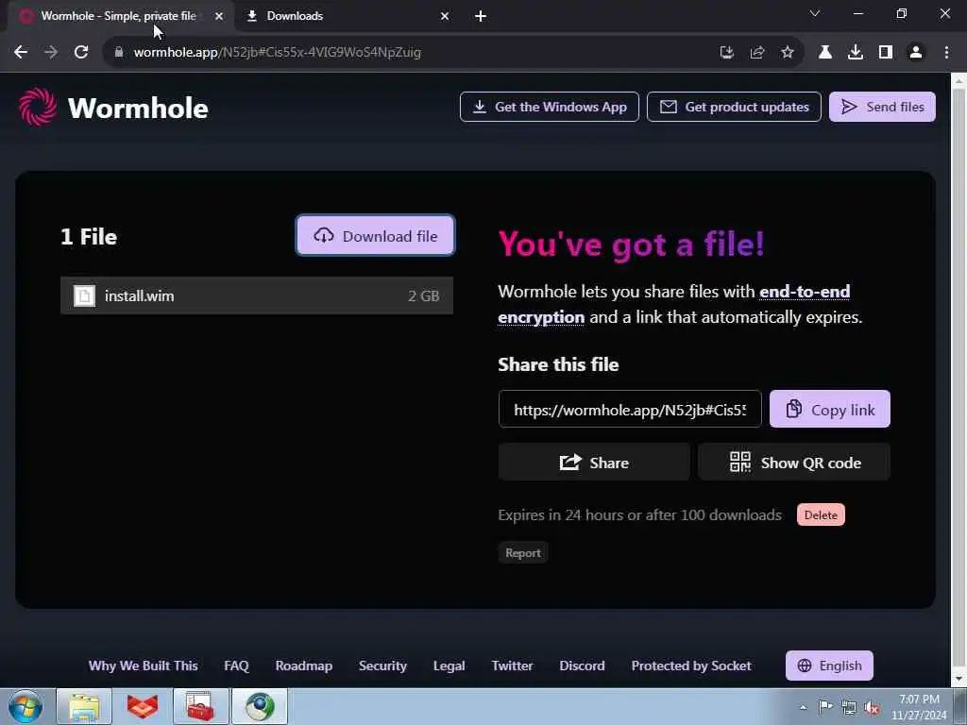The width and height of the screenshot is (967, 725).
Task: Click the share link text field
Action: (x=630, y=410)
